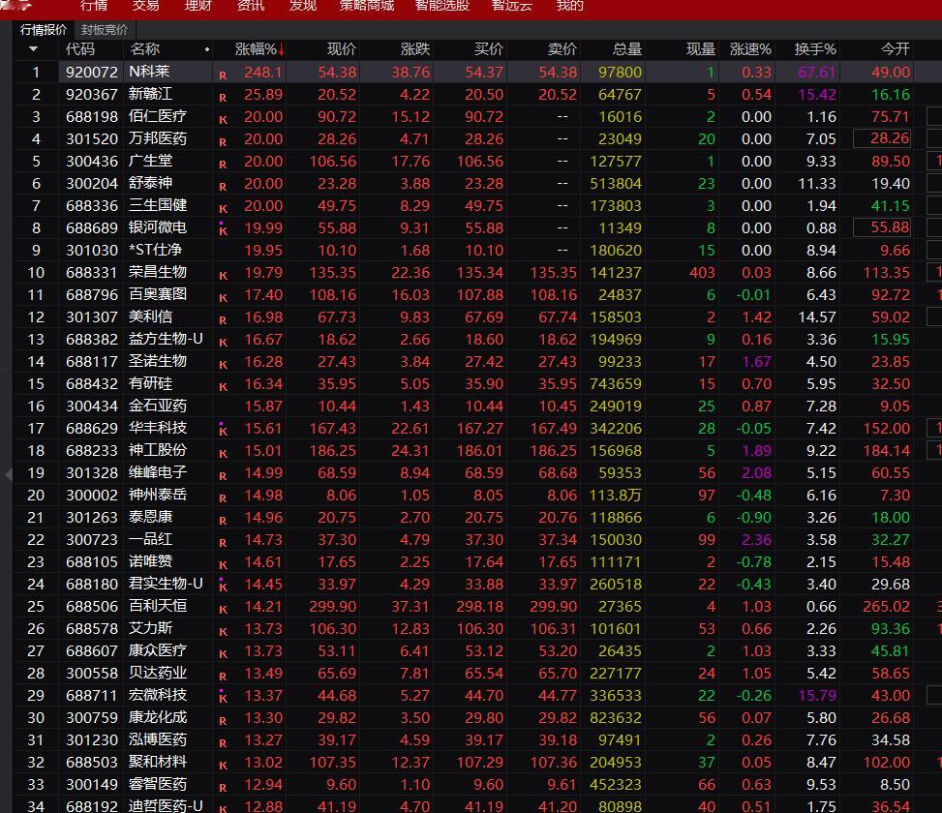Select the 康众医疗 stock name
942x813 pixels.
158,650
